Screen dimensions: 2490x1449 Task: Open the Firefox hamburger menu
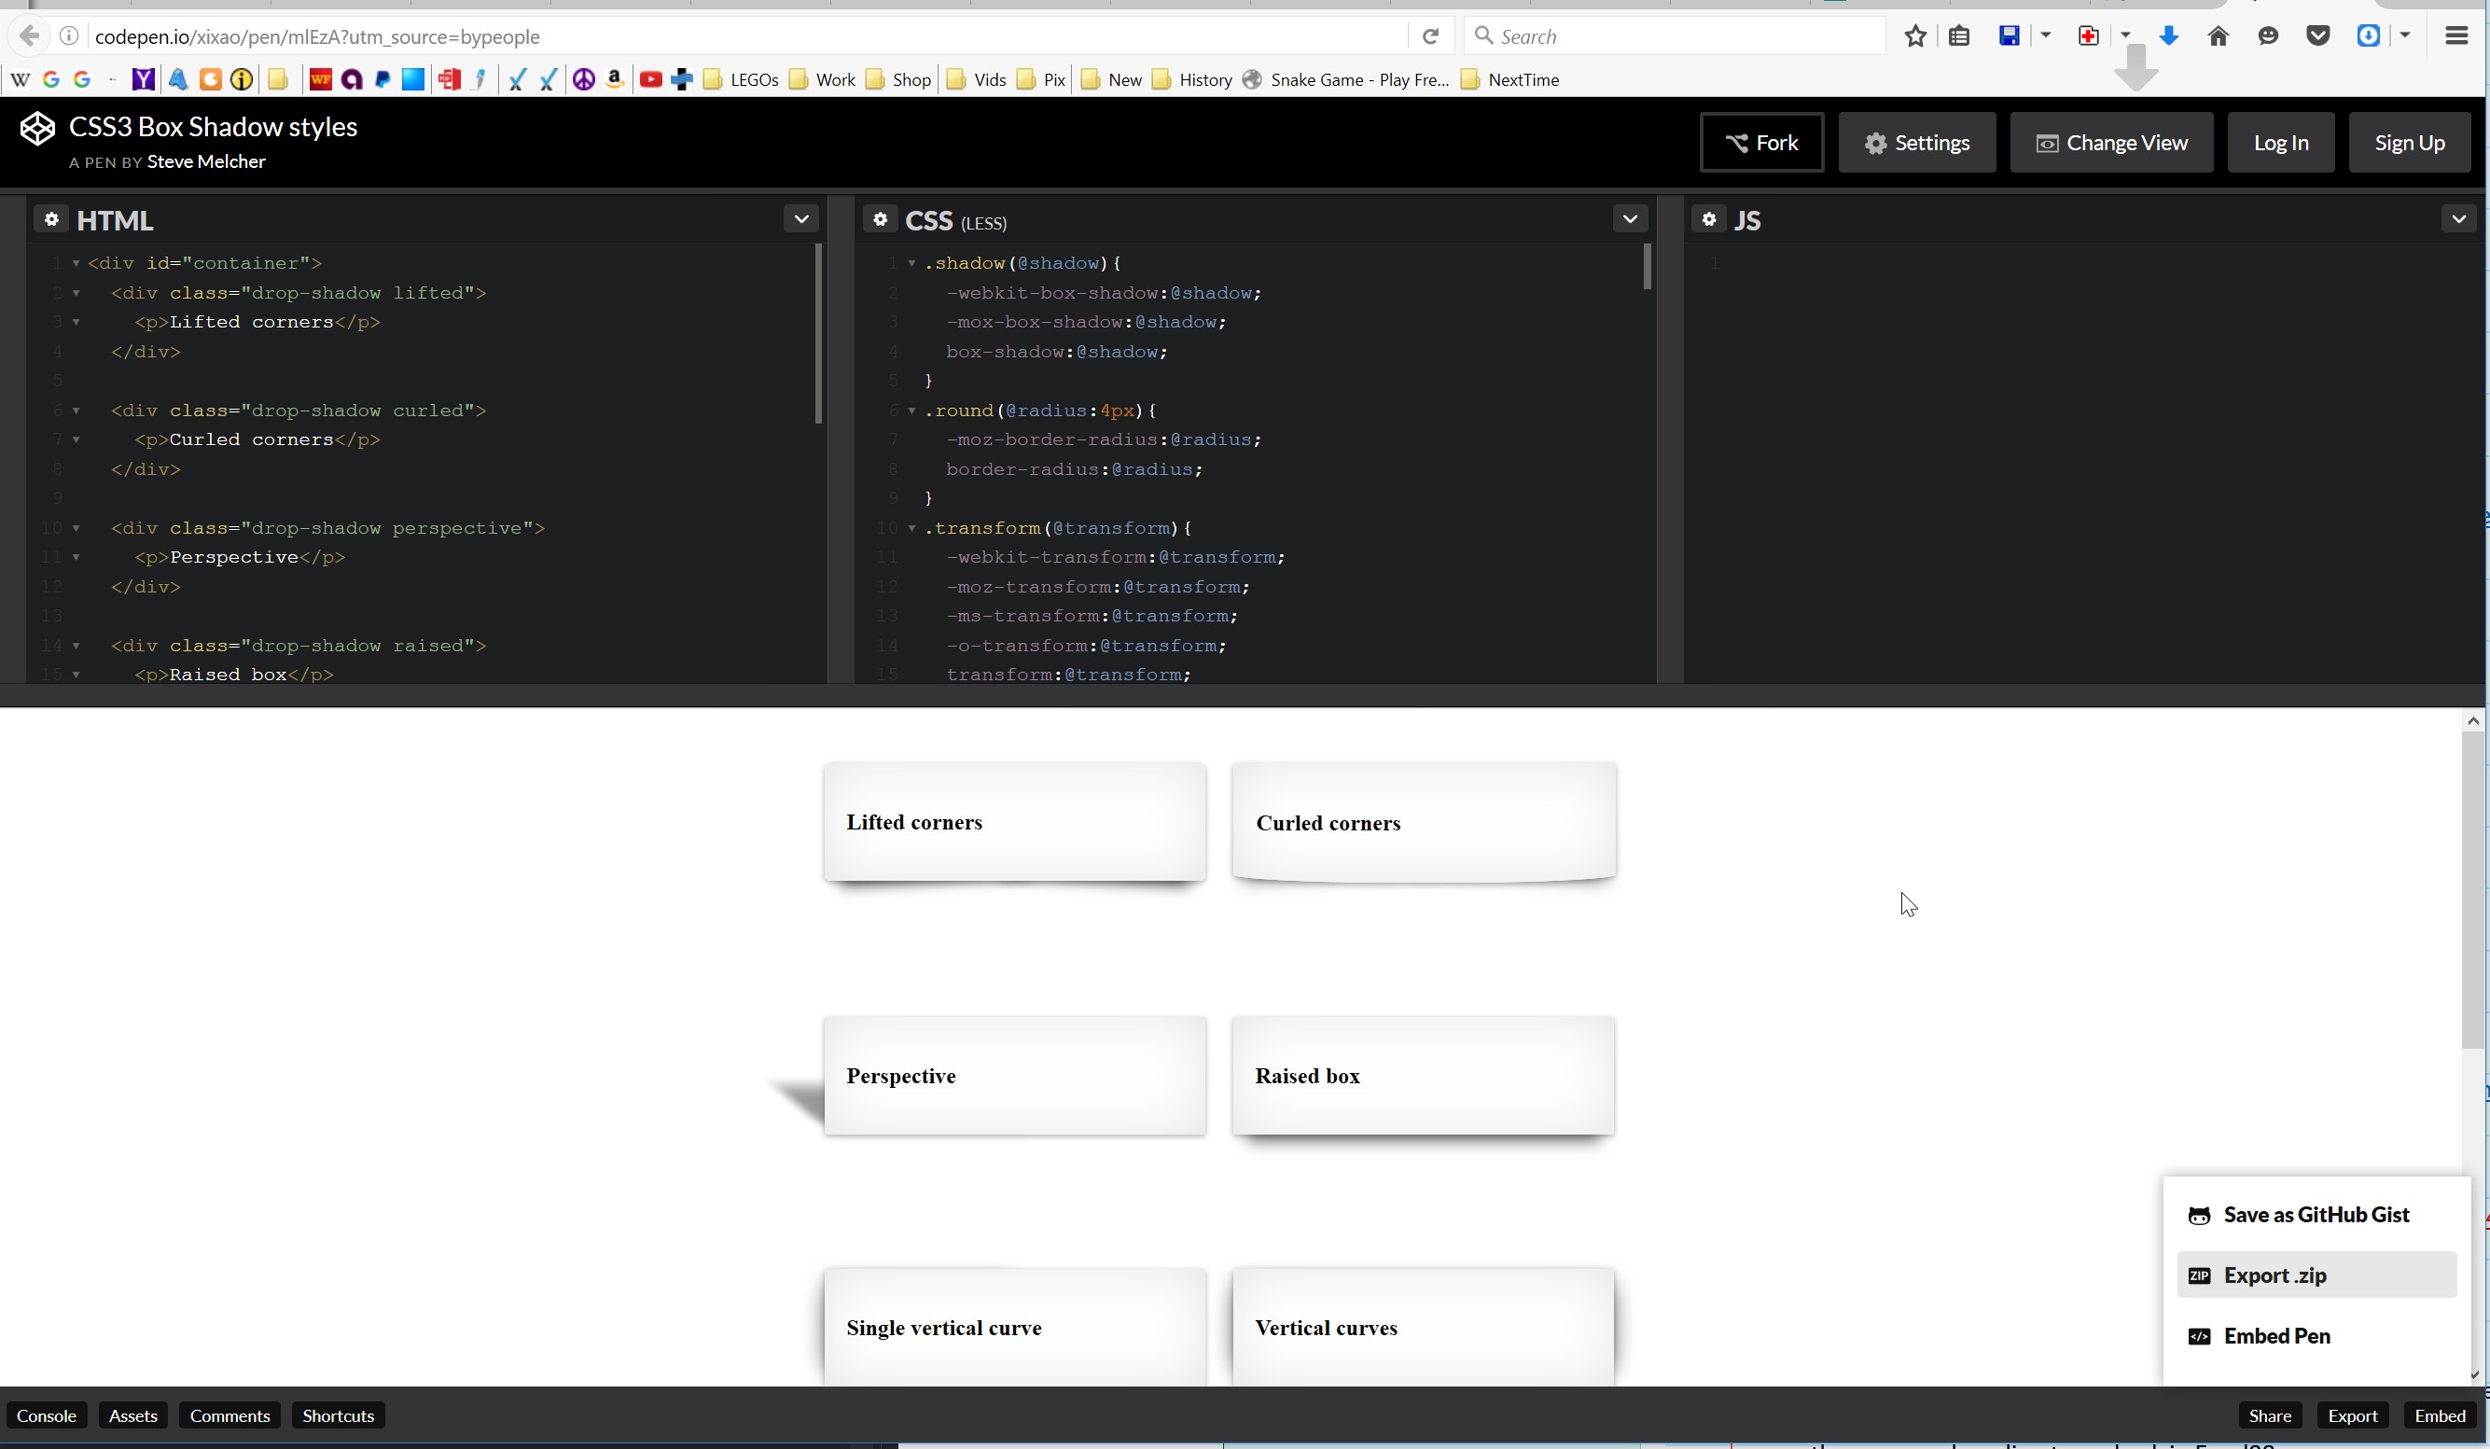coord(2456,35)
